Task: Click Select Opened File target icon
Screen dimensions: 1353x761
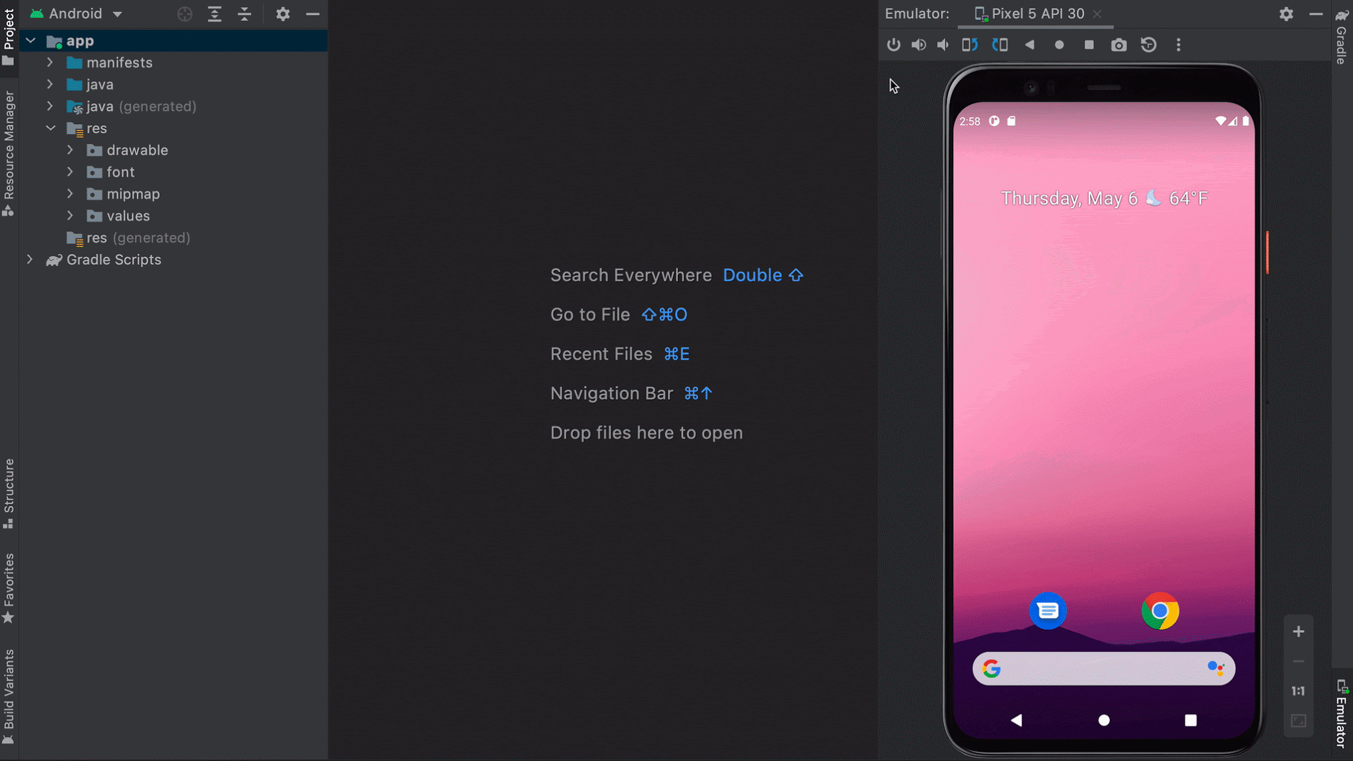Action: (185, 14)
